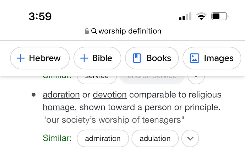The image size is (245, 149).
Task: Follow the devotion word link
Action: 110,95
